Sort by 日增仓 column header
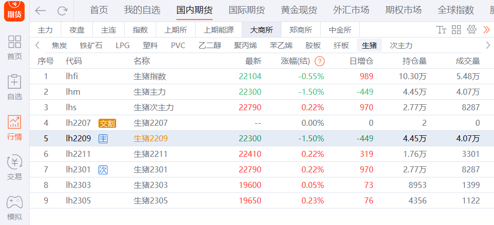Image resolution: width=494 pixels, height=225 pixels. [362, 61]
